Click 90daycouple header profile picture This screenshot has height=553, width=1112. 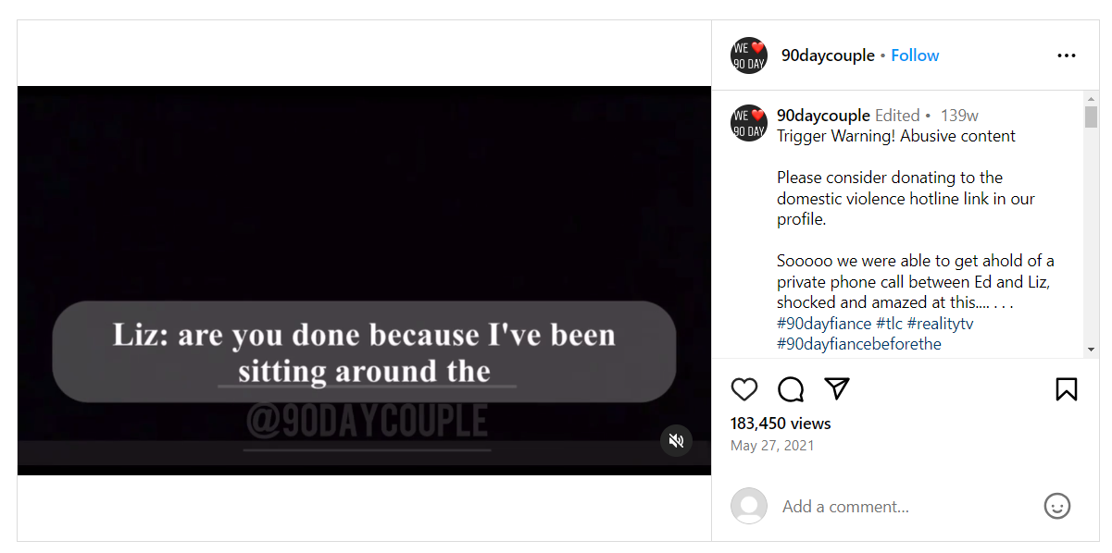pyautogui.click(x=749, y=55)
